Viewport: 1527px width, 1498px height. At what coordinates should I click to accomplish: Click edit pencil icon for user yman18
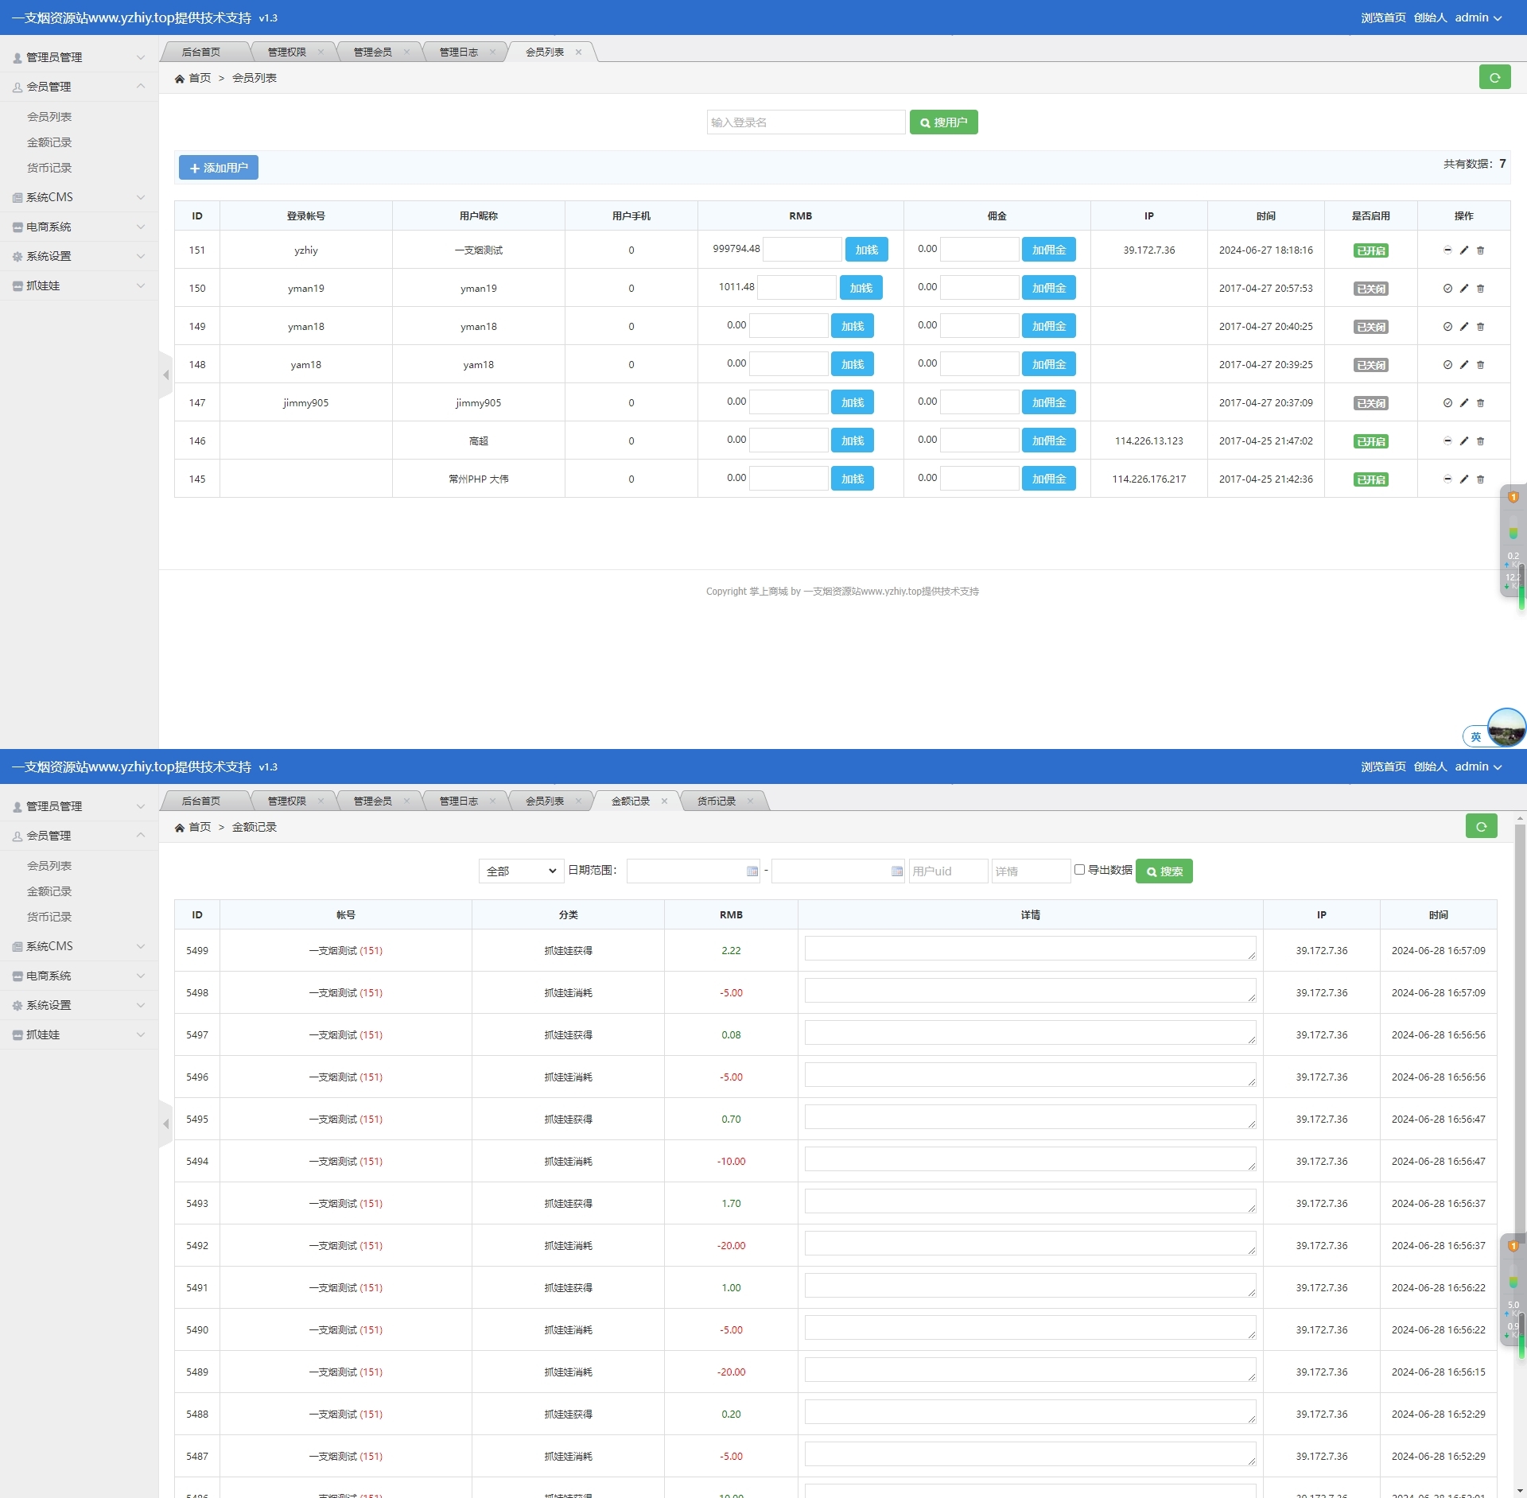point(1464,326)
